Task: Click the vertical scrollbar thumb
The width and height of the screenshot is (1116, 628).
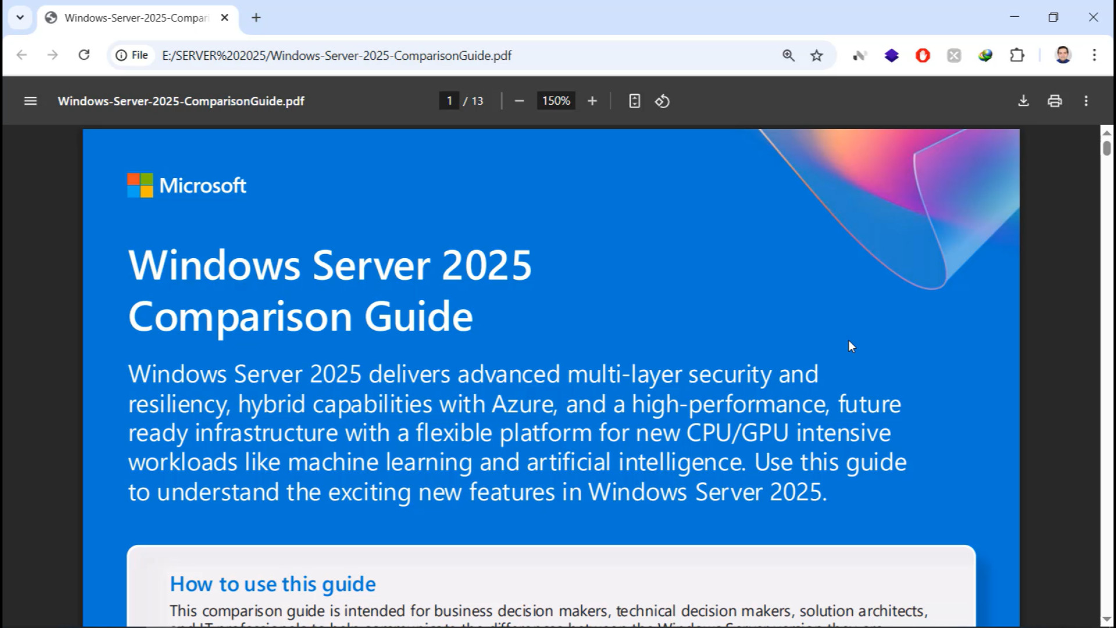Action: [1107, 148]
